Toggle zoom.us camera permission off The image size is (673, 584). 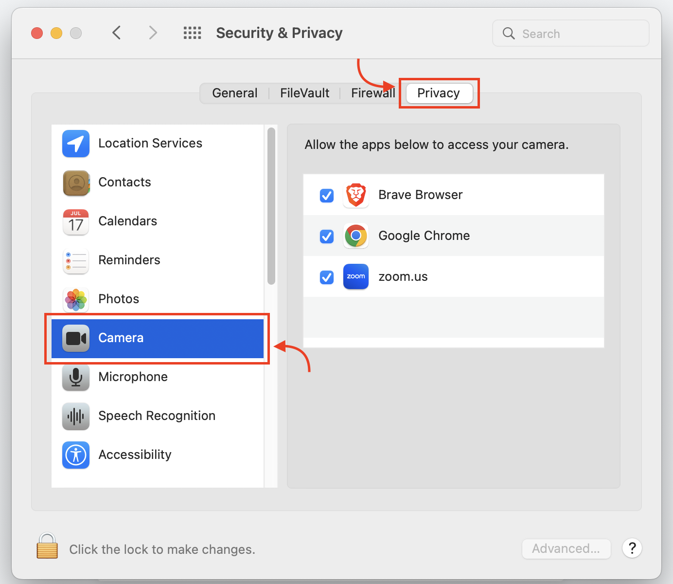(326, 277)
